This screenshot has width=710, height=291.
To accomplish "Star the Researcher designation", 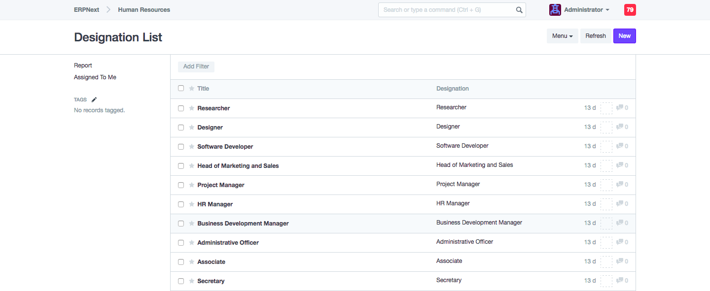I will click(x=192, y=108).
